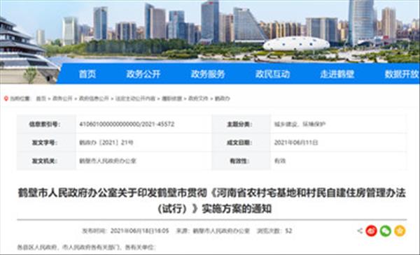Go to 法定主动公开内容 in the breadcrumb
The width and height of the screenshot is (420, 255).
[x=135, y=99]
